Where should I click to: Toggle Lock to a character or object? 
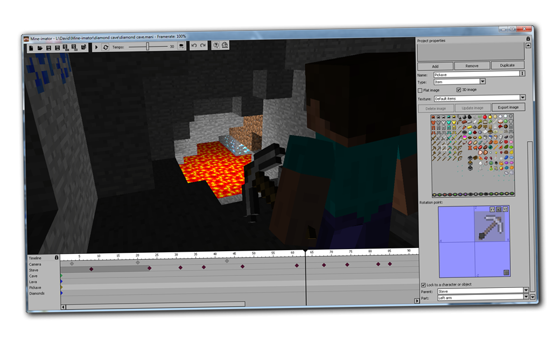(423, 285)
